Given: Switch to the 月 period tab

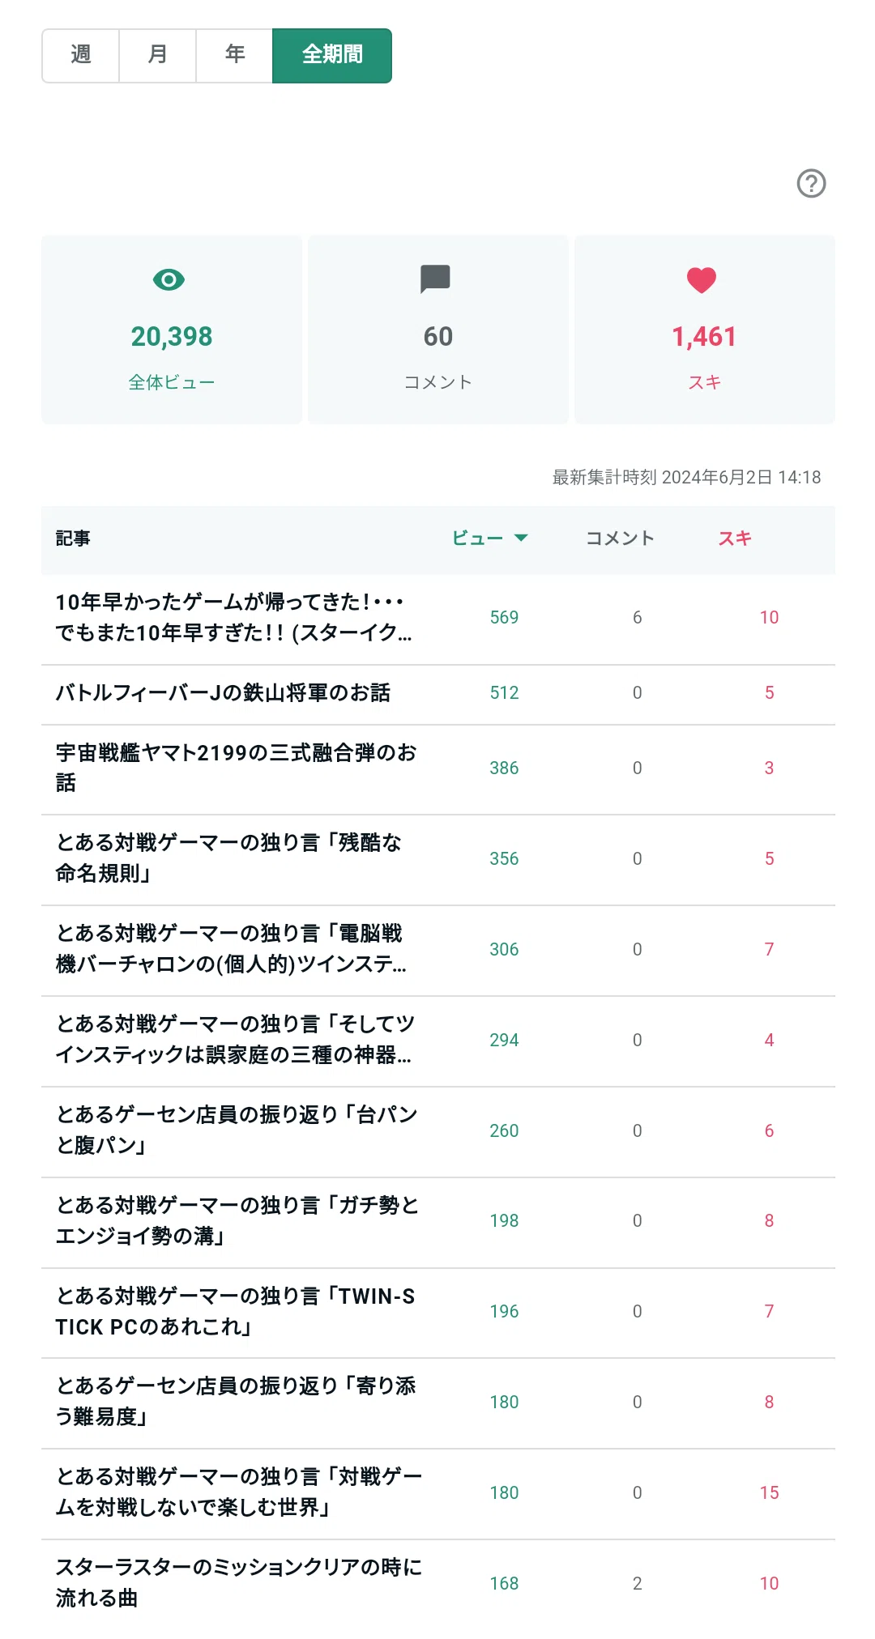Looking at the screenshot, I should point(157,55).
